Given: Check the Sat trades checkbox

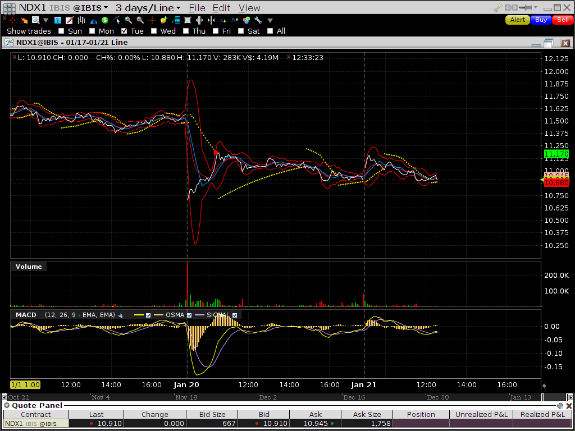Looking at the screenshot, I should pos(241,31).
